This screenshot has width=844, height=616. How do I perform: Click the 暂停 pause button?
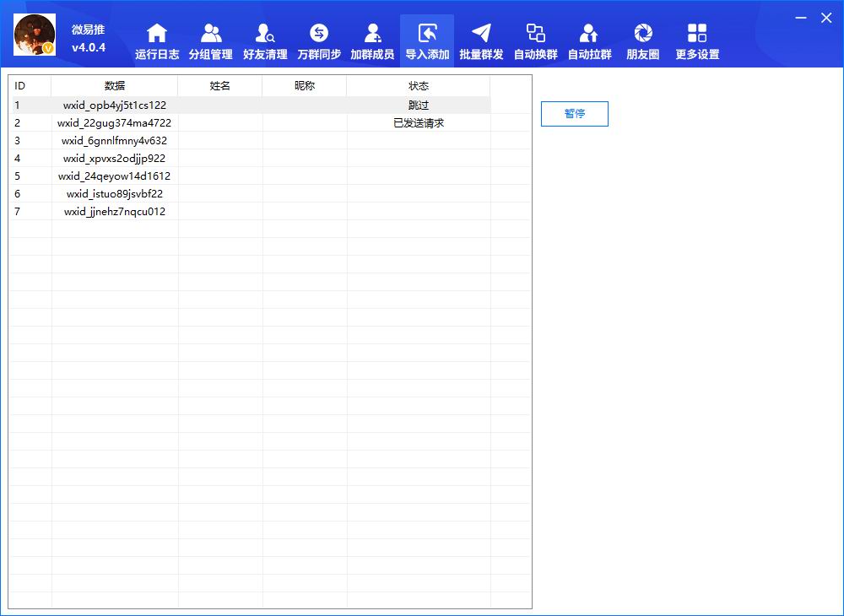574,114
